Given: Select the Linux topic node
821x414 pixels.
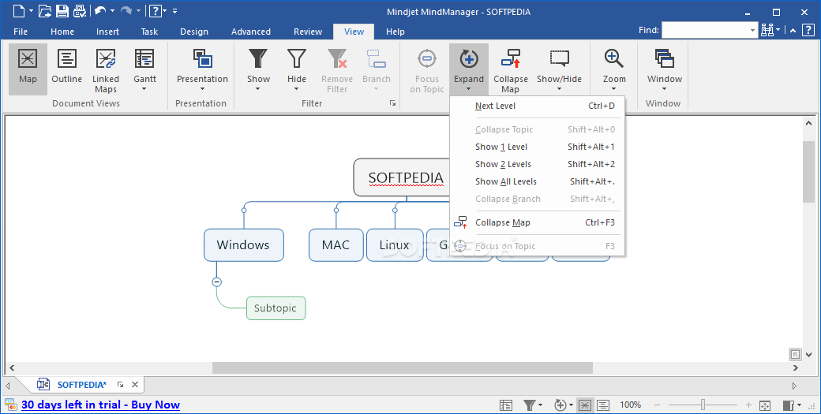Looking at the screenshot, I should [394, 244].
